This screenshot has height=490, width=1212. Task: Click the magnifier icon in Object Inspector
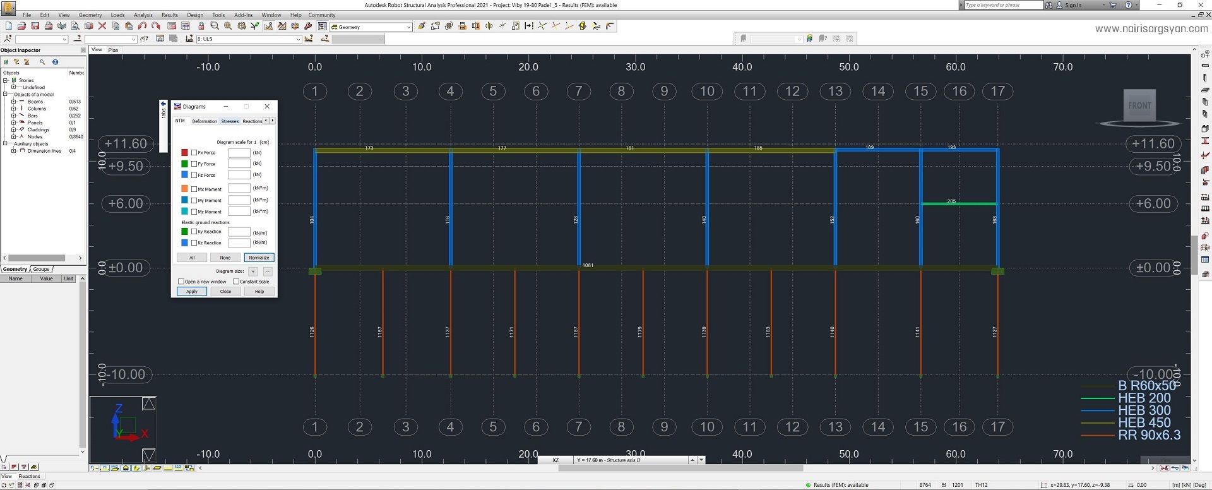click(x=42, y=62)
